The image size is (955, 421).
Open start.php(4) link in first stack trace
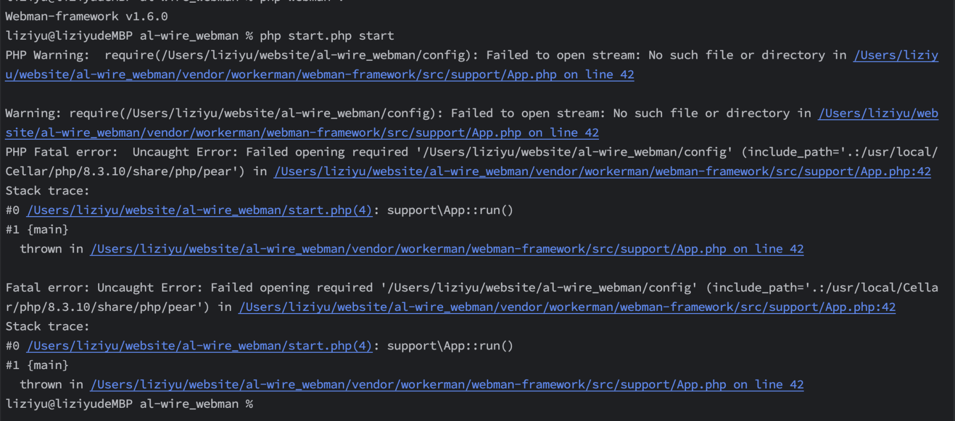point(199,210)
